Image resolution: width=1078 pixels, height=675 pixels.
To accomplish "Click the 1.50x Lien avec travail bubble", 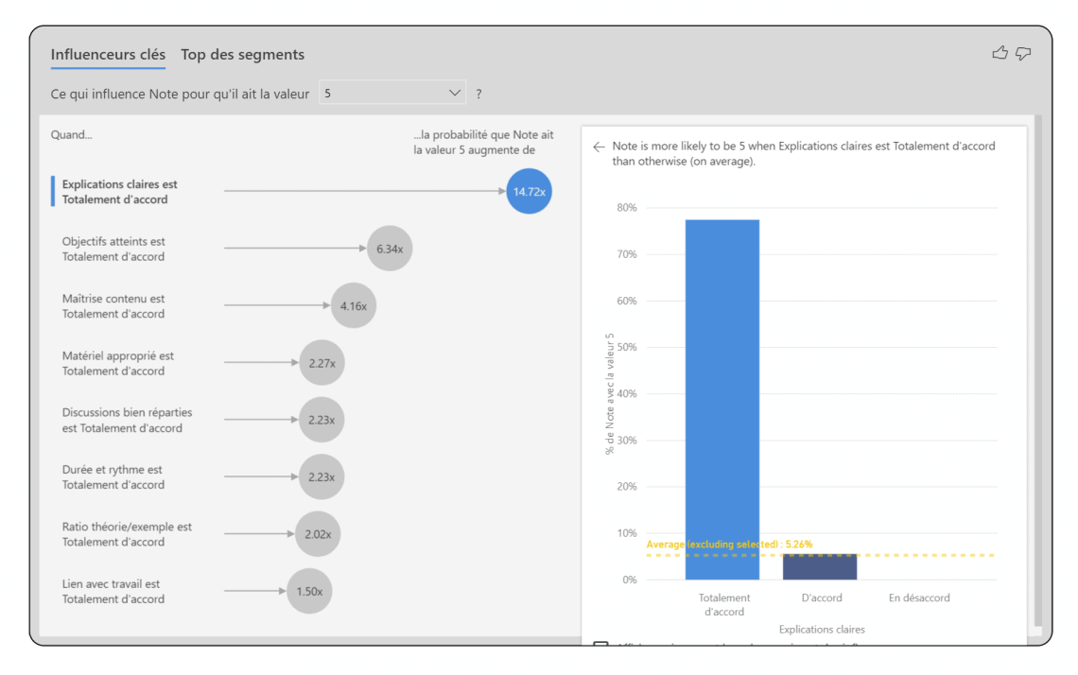I will click(x=309, y=591).
